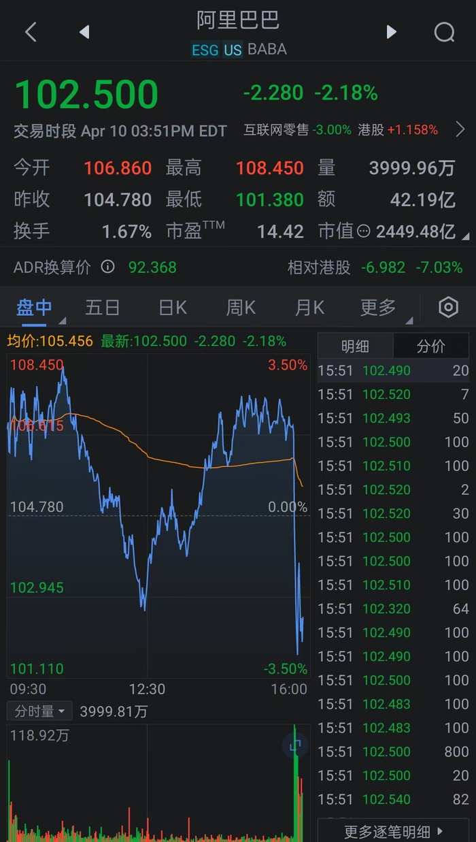
Task: Tap 昨收 value 104.780
Action: pyautogui.click(x=118, y=199)
